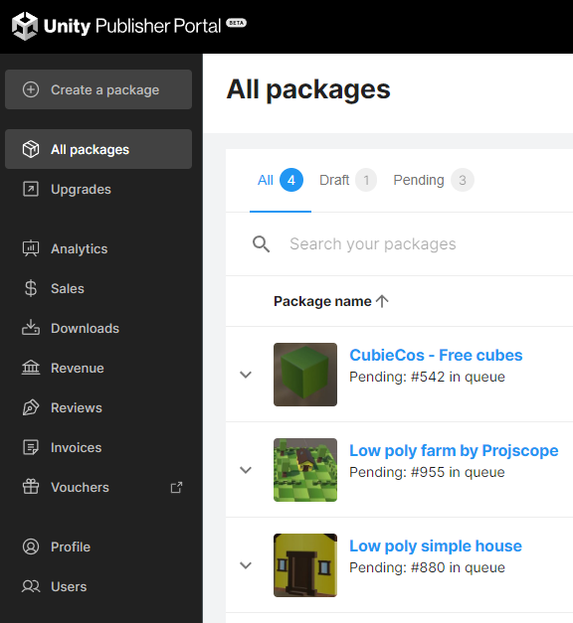Open Low poly simple house thumbnail

[305, 565]
